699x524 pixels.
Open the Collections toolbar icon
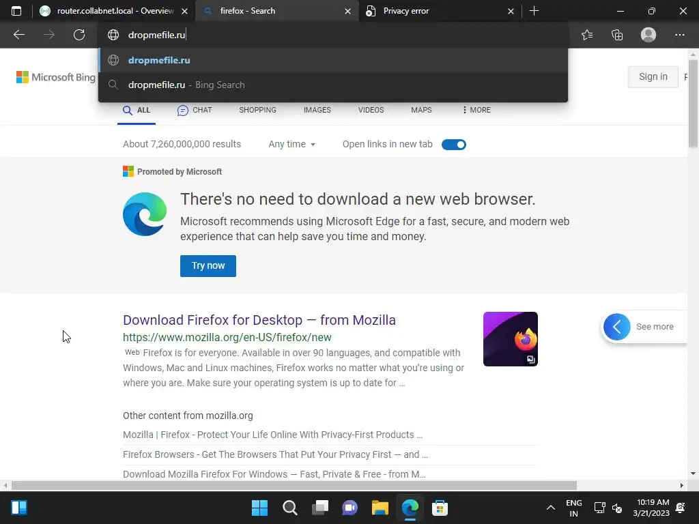pyautogui.click(x=617, y=35)
